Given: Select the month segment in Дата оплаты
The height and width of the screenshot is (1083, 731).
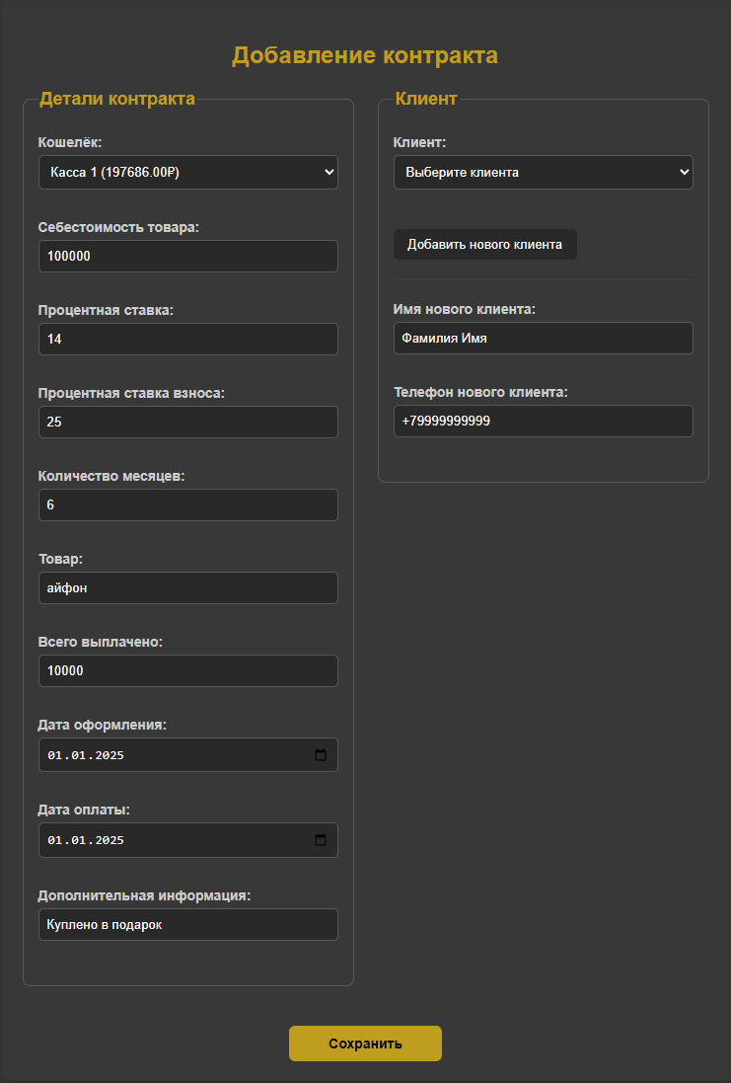Looking at the screenshot, I should pos(78,840).
